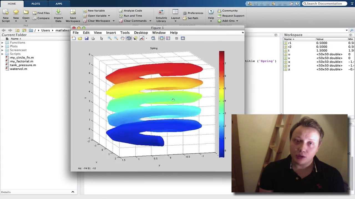Viewport: 355px width, 199px height.
Task: Click the Search Documentation field
Action: (x=324, y=4)
